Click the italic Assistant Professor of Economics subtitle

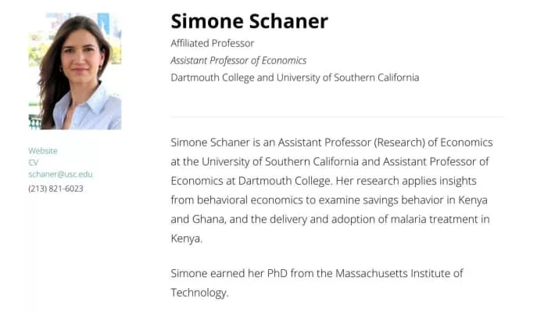[238, 60]
